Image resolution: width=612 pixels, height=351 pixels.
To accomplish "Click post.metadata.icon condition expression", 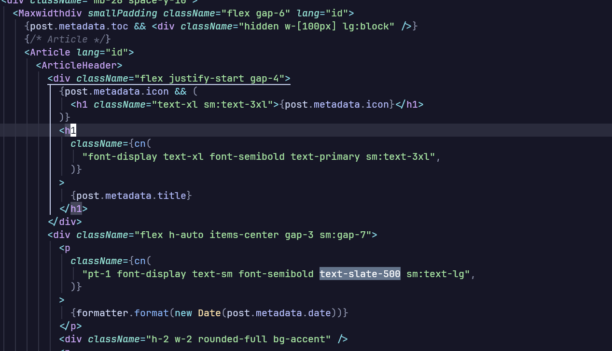I will [117, 91].
